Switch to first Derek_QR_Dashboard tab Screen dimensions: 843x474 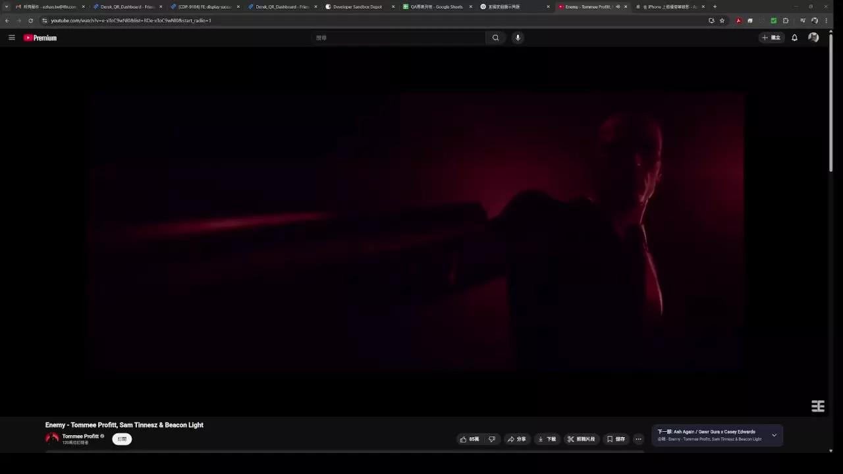pyautogui.click(x=127, y=7)
